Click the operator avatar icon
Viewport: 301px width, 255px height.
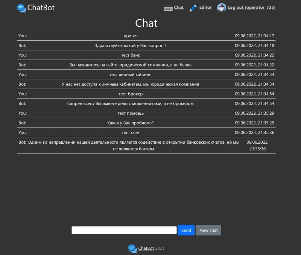(222, 8)
